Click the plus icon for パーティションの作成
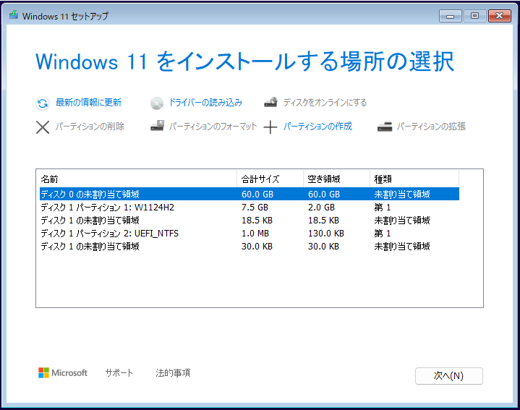 [270, 127]
